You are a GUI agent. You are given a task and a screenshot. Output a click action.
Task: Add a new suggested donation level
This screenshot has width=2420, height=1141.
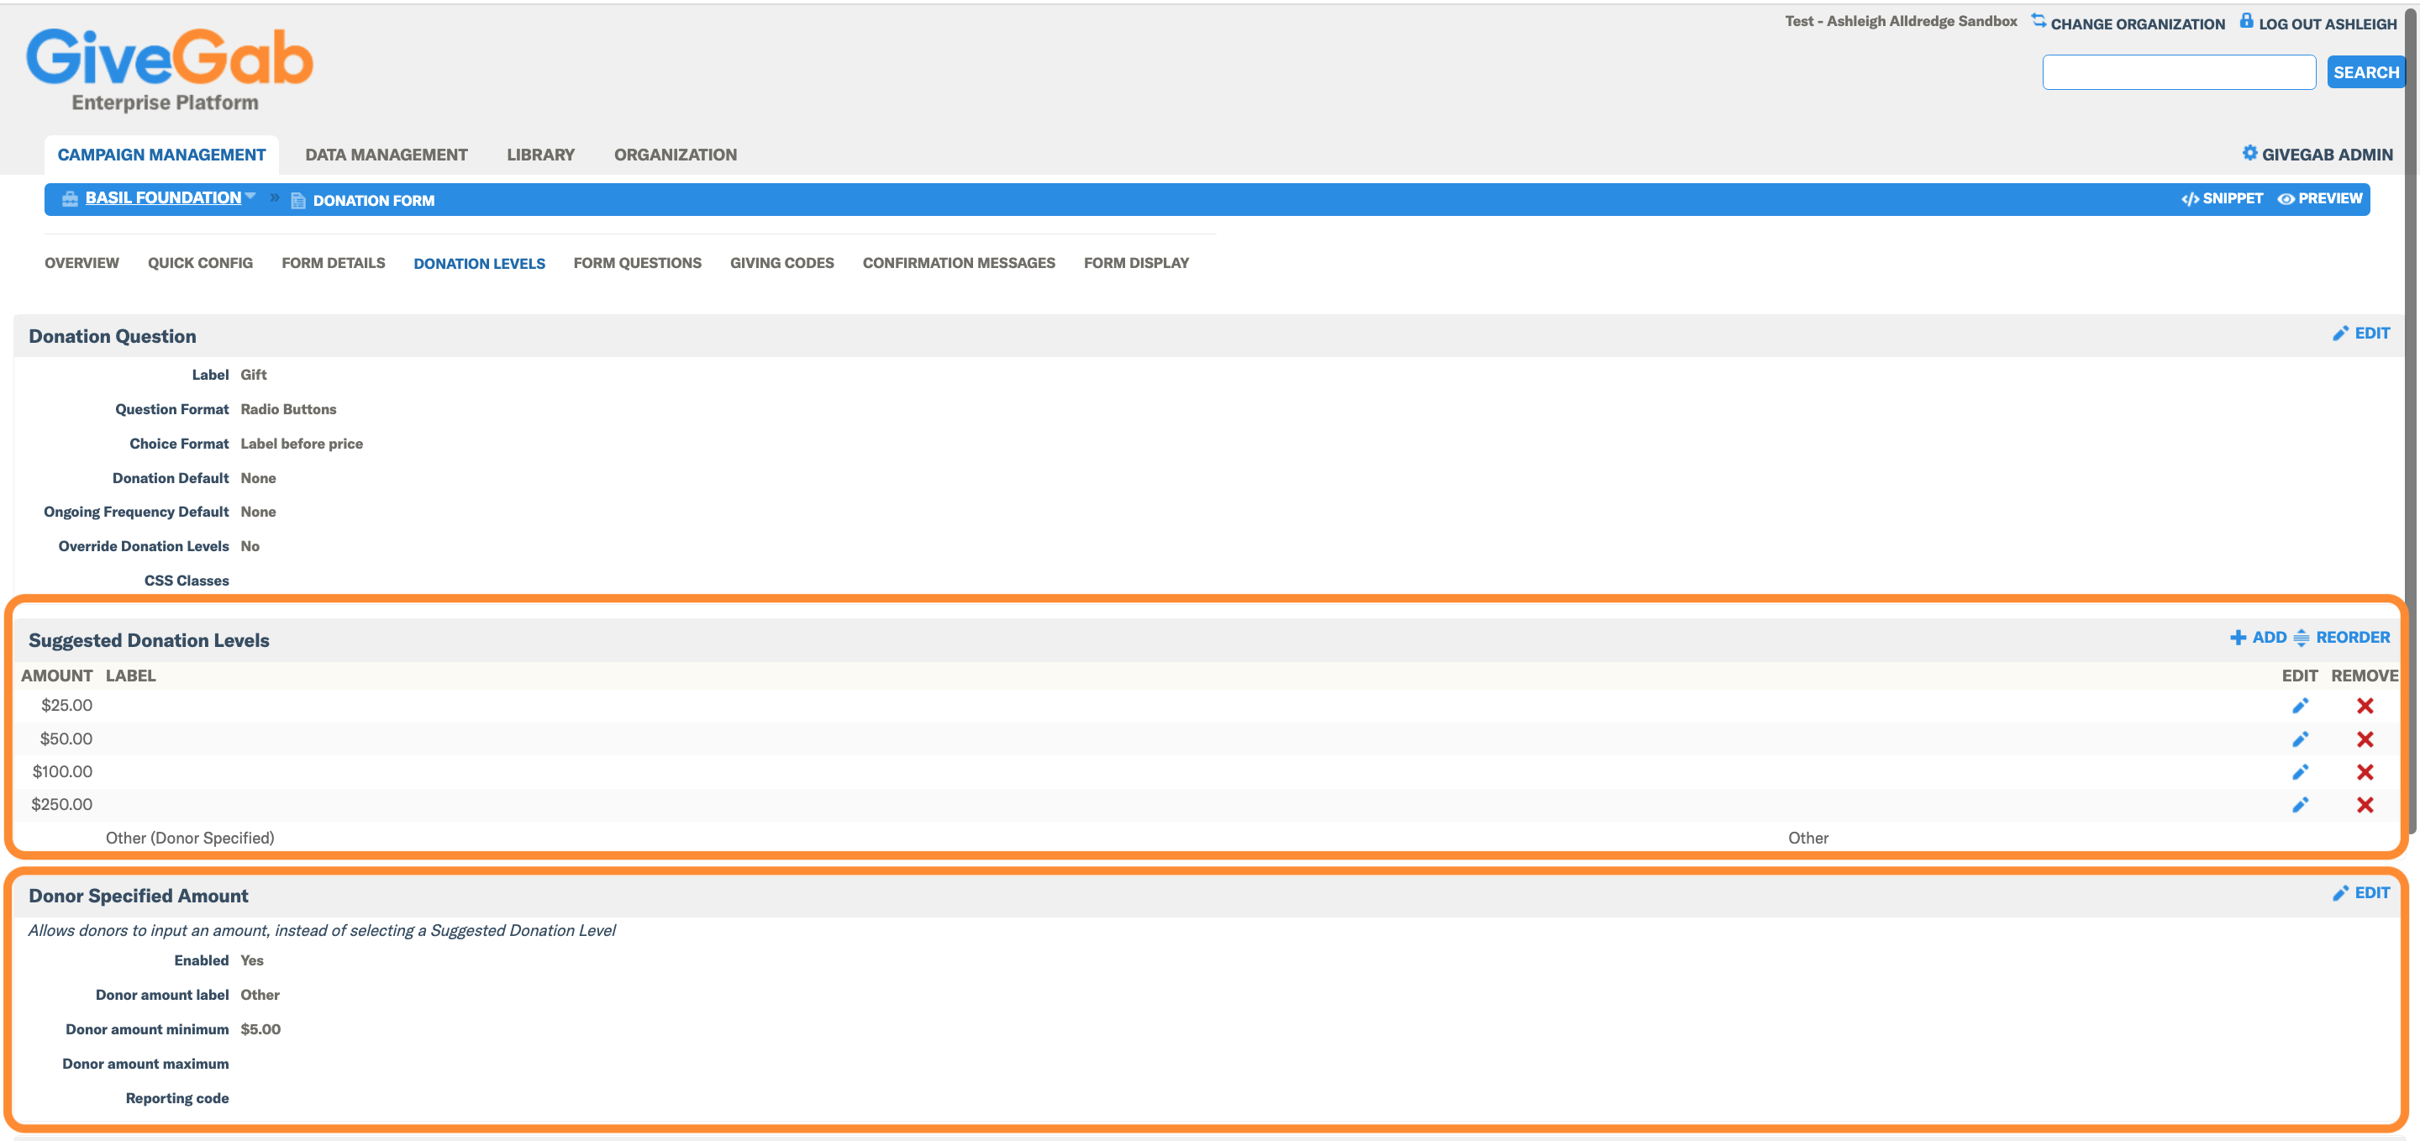tap(2259, 638)
